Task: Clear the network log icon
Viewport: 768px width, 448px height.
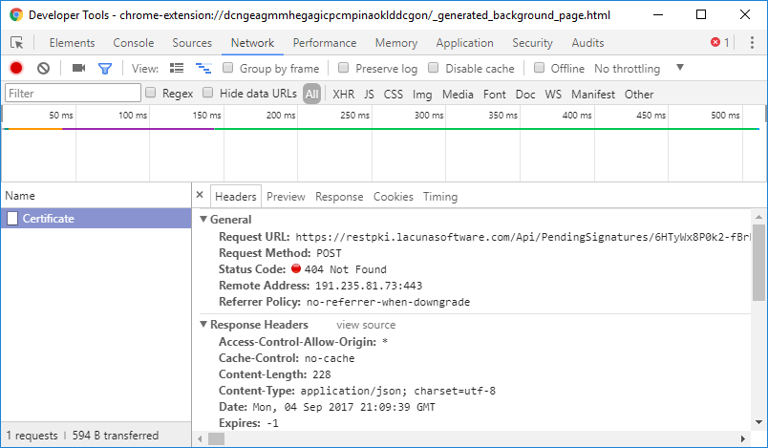Action: point(44,68)
